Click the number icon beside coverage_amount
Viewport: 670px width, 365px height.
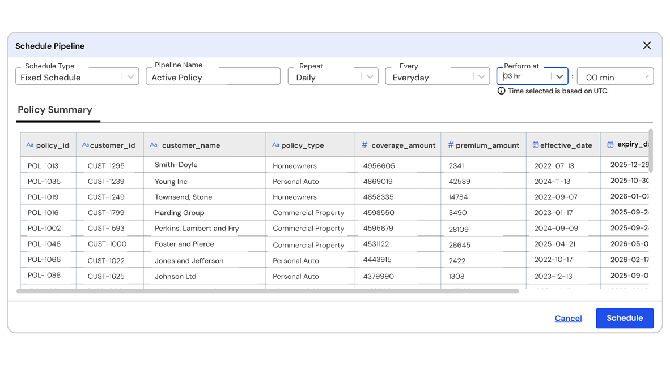pos(364,145)
